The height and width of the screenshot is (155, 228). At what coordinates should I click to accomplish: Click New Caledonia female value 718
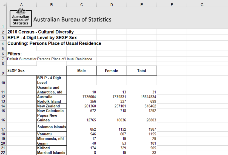(x=123, y=111)
